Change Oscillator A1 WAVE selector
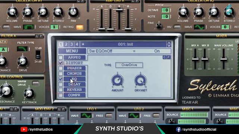This screenshot has width=239, height=134. (28, 27)
